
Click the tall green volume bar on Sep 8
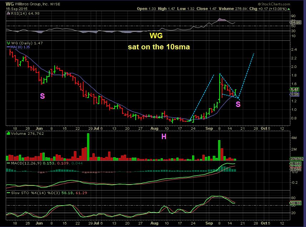click(219, 150)
